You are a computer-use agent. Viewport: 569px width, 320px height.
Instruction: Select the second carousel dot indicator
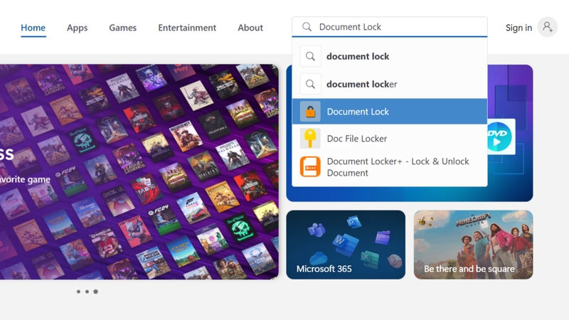pyautogui.click(x=87, y=292)
